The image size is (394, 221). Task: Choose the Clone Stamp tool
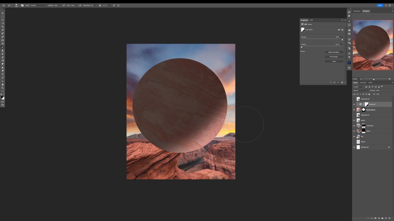pos(3,50)
